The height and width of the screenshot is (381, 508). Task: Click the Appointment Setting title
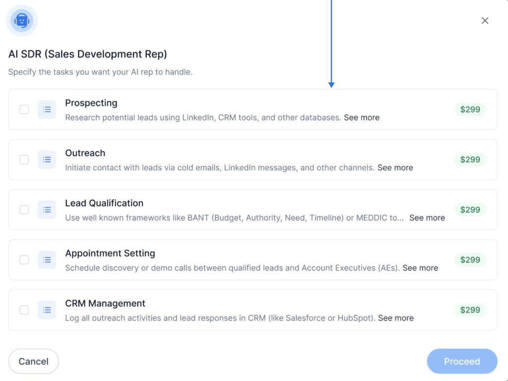point(110,253)
